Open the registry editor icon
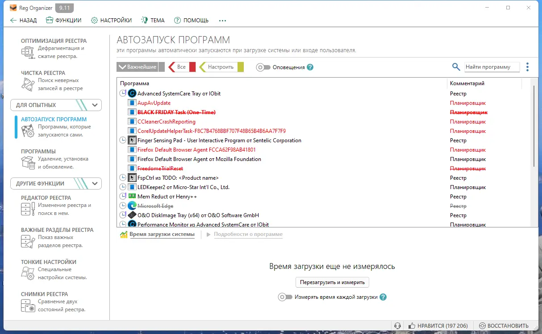The width and height of the screenshot is (542, 334). pyautogui.click(x=28, y=210)
